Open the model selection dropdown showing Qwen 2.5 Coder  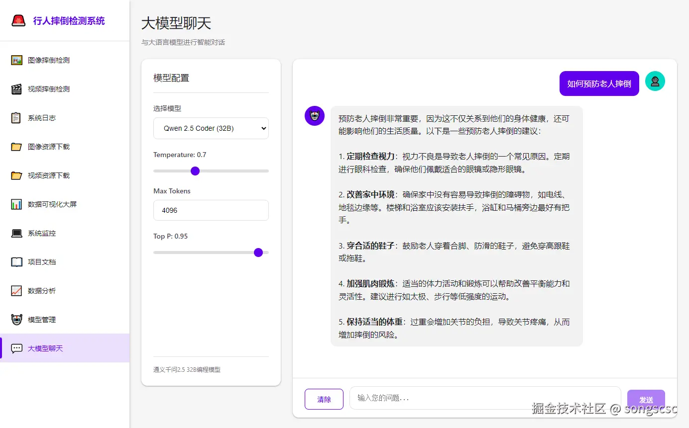tap(211, 128)
